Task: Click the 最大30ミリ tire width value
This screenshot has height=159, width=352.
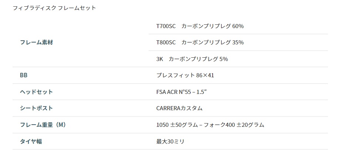Action: pyautogui.click(x=170, y=142)
